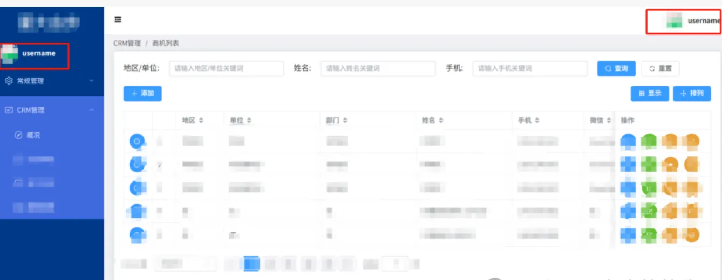The image size is (722, 280).
Task: Toggle sorting on the 姓名 column
Action: click(x=441, y=121)
